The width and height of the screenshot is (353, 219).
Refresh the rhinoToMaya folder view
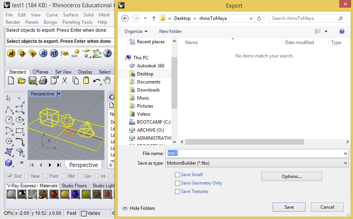pos(259,18)
